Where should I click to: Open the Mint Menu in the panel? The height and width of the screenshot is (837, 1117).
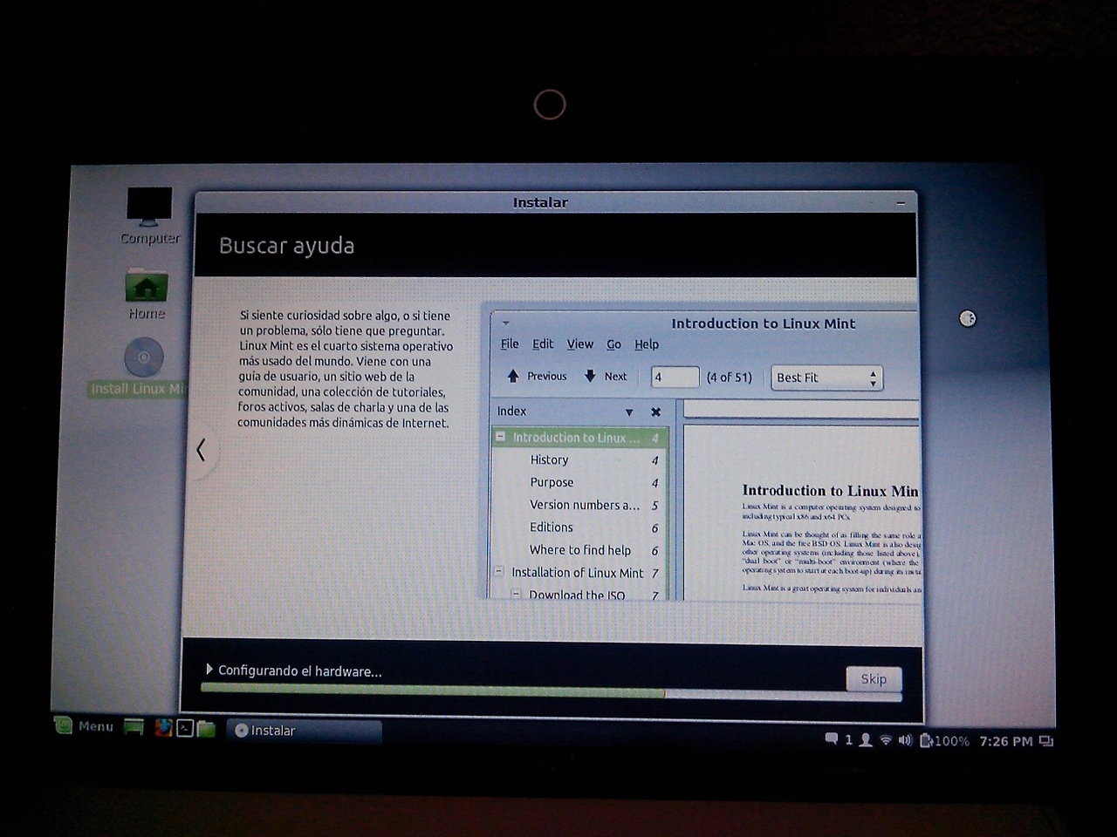(x=85, y=725)
